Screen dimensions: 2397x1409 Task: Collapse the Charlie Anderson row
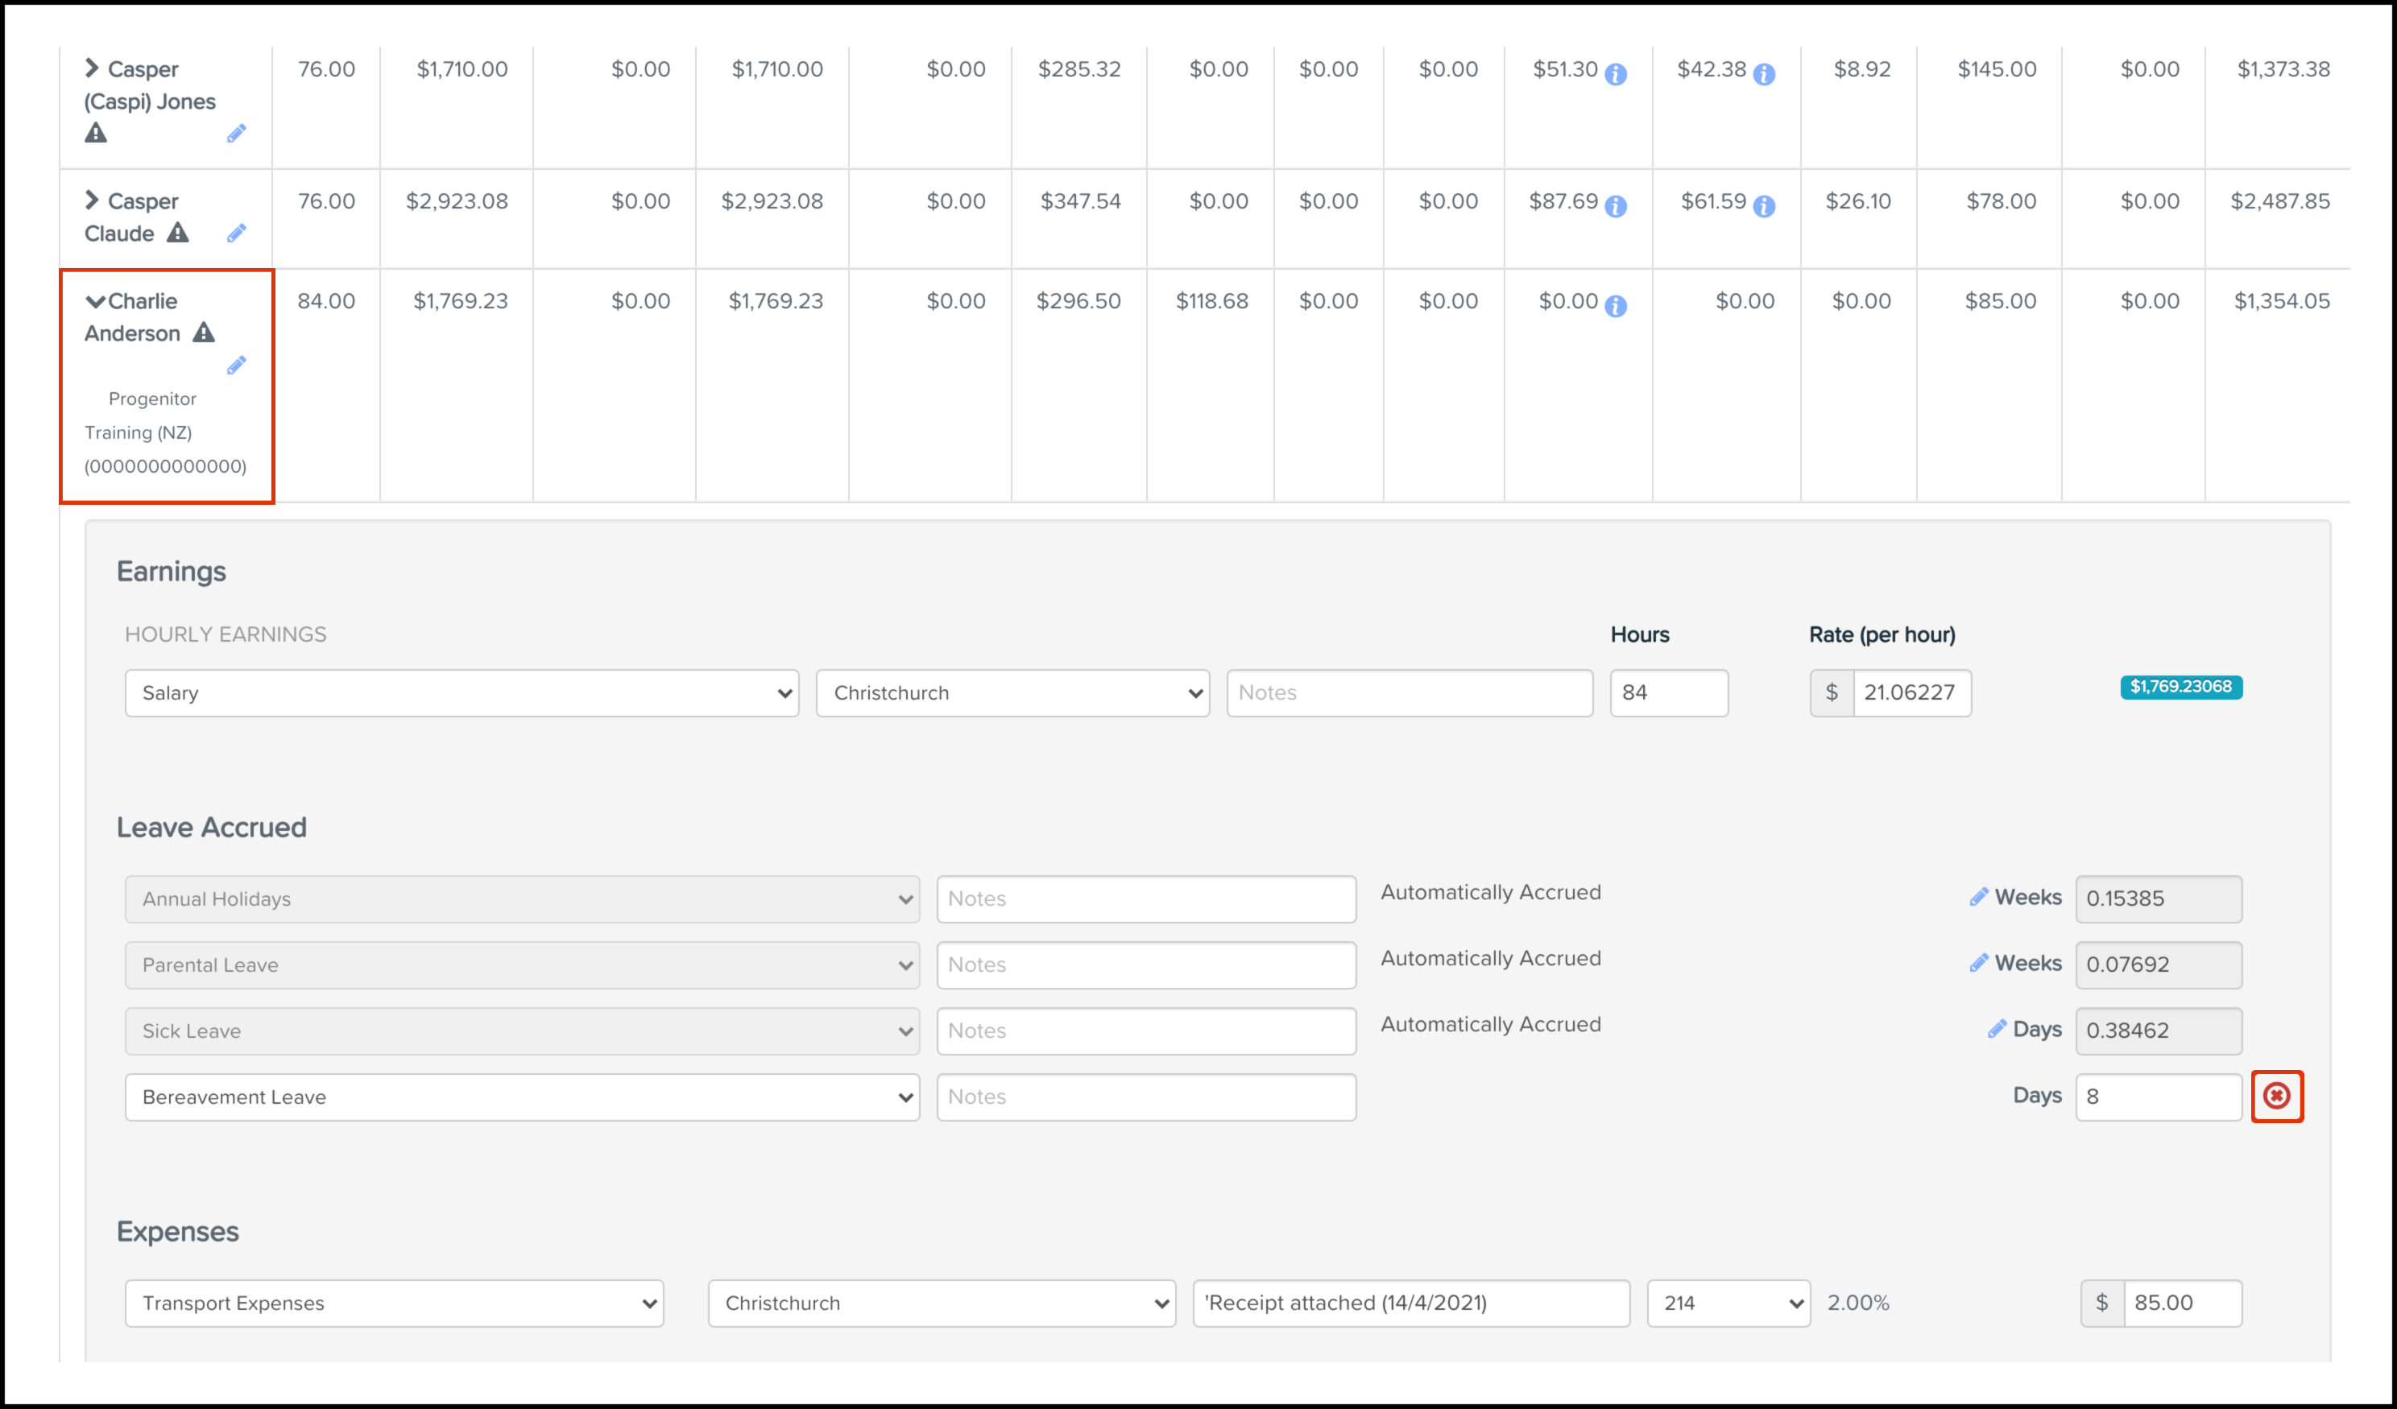pos(95,301)
